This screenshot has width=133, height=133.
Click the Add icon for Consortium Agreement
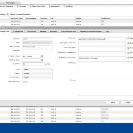click(128, 53)
